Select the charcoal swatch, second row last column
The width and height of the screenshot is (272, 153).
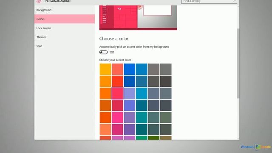pos(166,81)
